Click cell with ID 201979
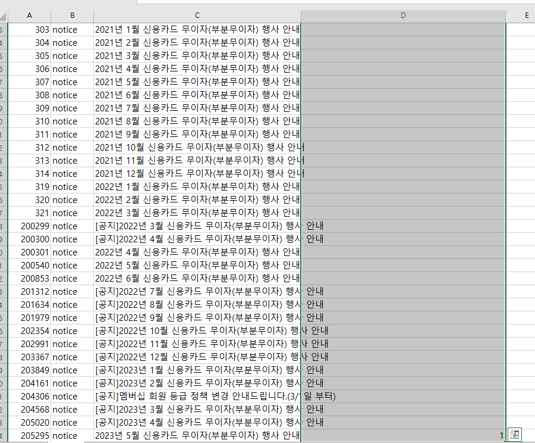Screen dimensions: 535x443 tap(29, 318)
